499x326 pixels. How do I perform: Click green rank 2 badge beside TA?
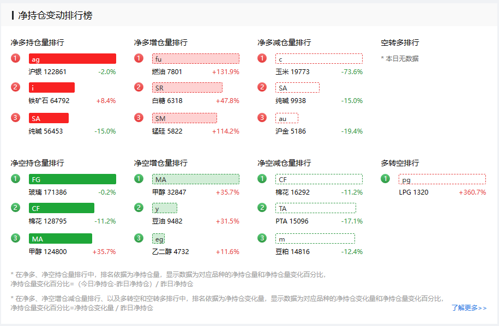(x=262, y=208)
